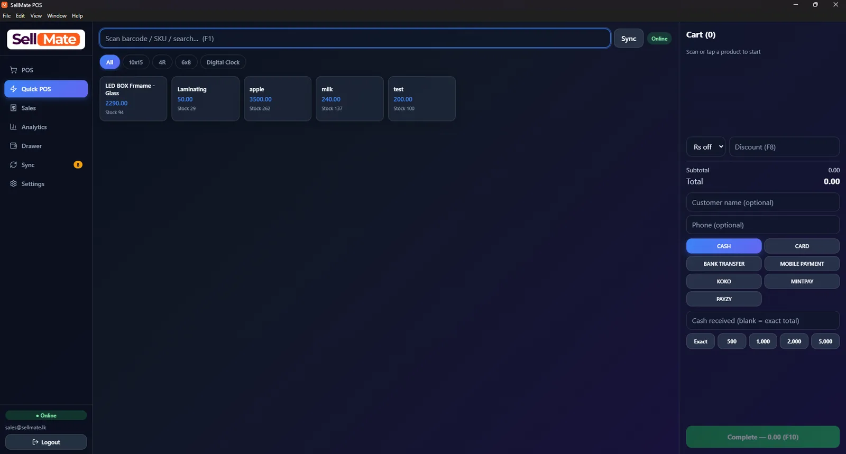
Task: Click the Customer name optional field
Action: click(763, 202)
